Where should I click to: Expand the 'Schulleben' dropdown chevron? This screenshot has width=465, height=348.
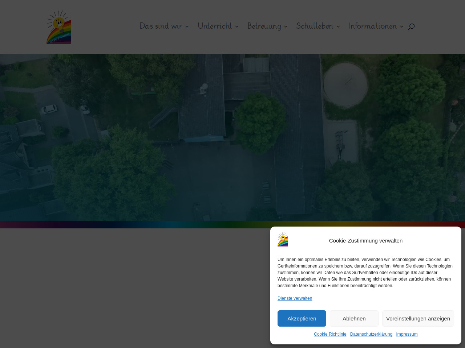(x=338, y=26)
